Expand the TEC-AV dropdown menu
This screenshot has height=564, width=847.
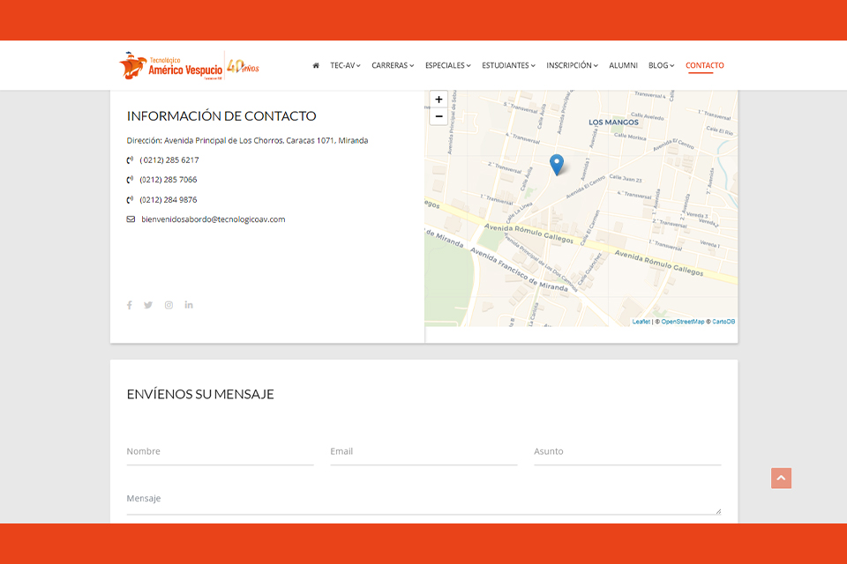[345, 65]
